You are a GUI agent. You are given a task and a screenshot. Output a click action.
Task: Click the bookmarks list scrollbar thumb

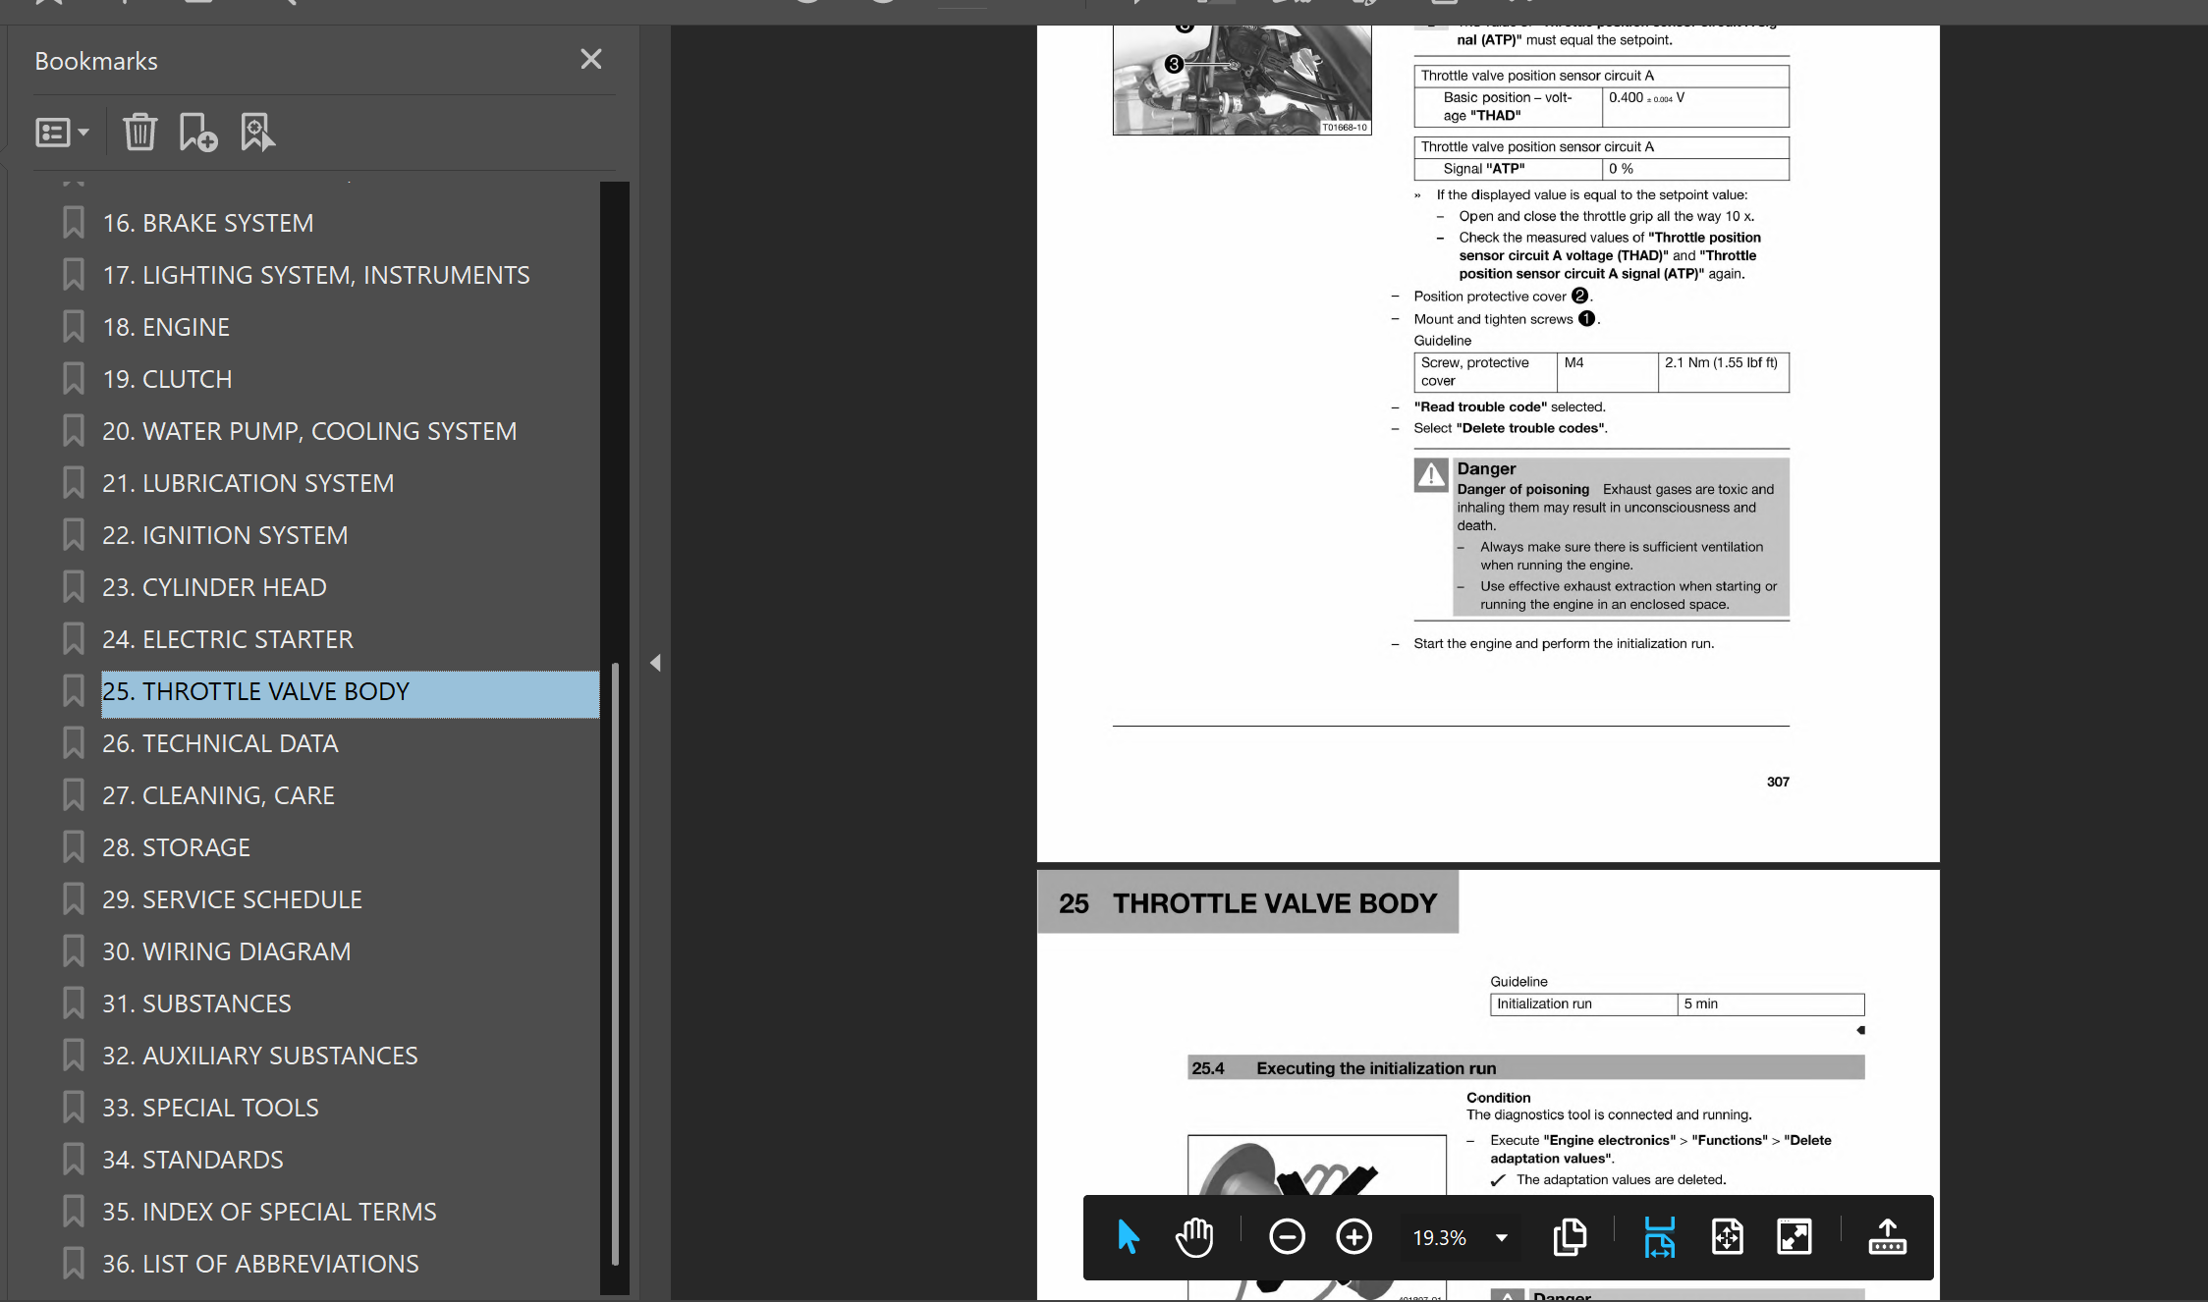point(615,964)
